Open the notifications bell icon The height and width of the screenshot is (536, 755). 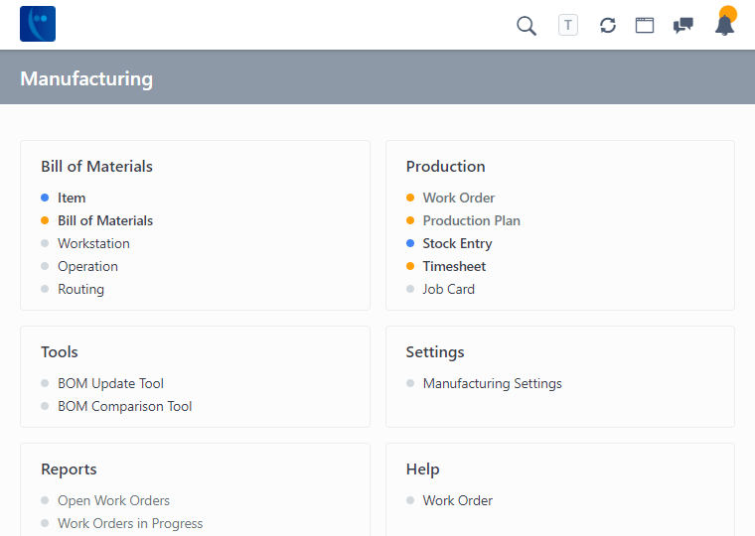click(725, 25)
